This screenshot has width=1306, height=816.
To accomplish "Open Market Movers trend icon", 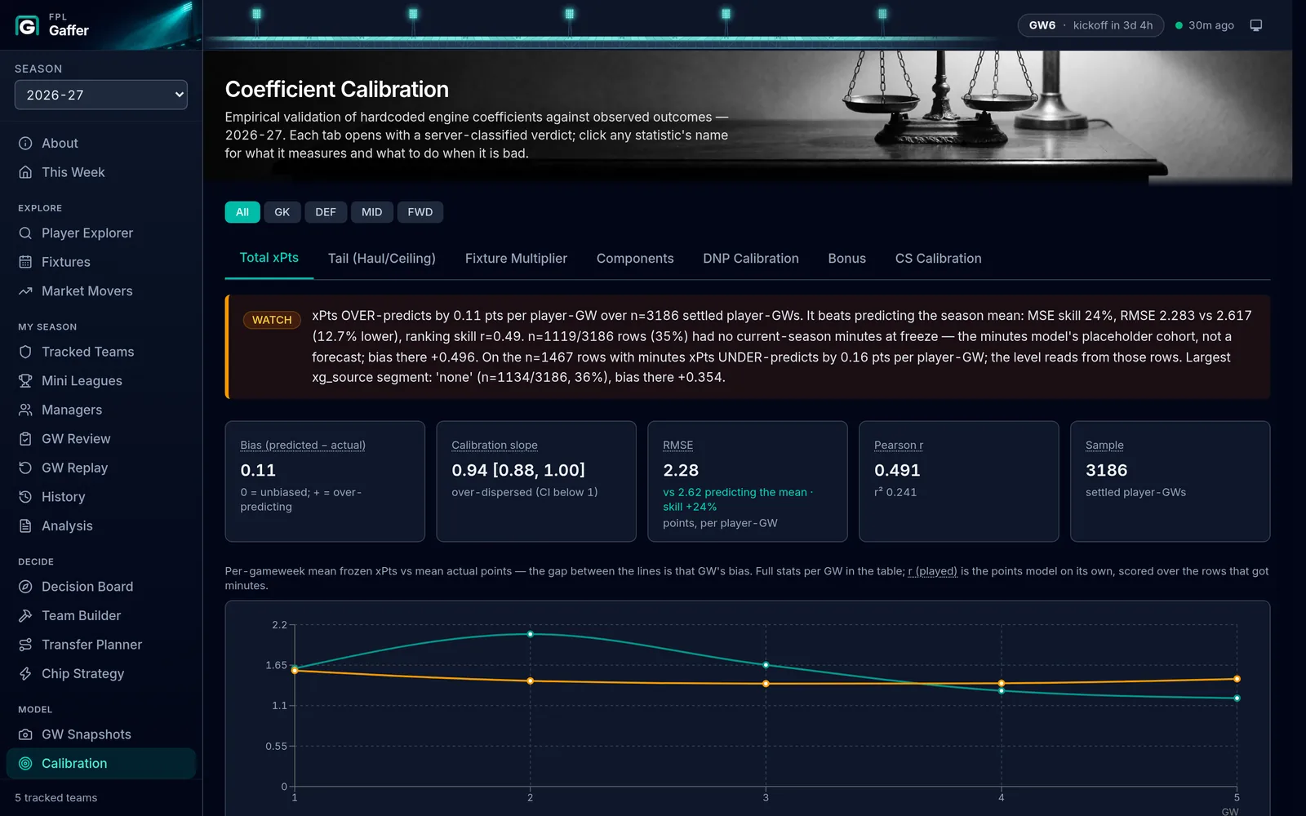I will point(25,291).
